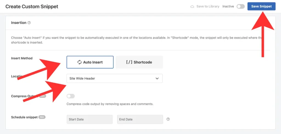Click the bracket icon on the Shortcode button
281x134 pixels.
click(x=129, y=62)
